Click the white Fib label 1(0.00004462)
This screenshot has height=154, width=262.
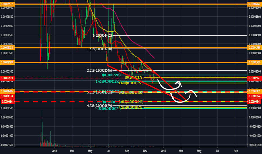point(102,36)
